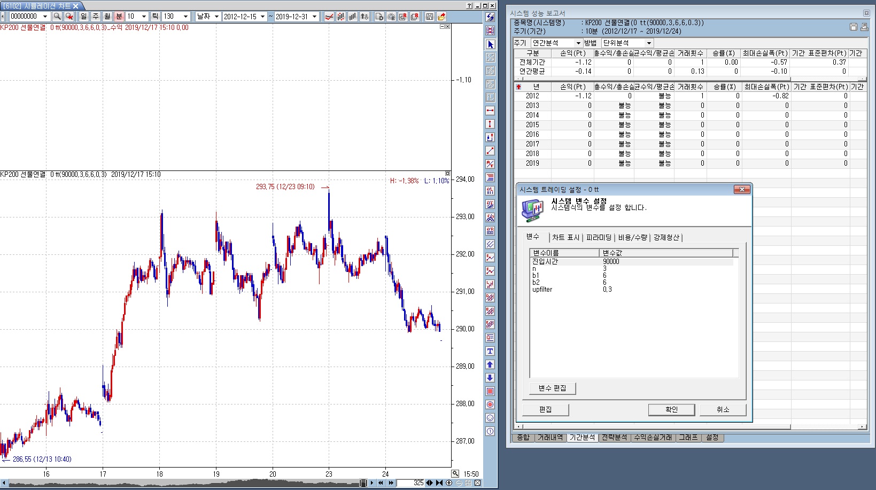
Task: Open the 거래내역 tab in report
Action: pos(550,438)
